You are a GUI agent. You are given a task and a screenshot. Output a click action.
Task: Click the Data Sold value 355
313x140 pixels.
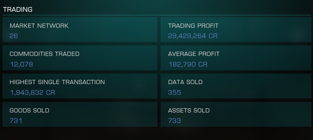(x=174, y=93)
